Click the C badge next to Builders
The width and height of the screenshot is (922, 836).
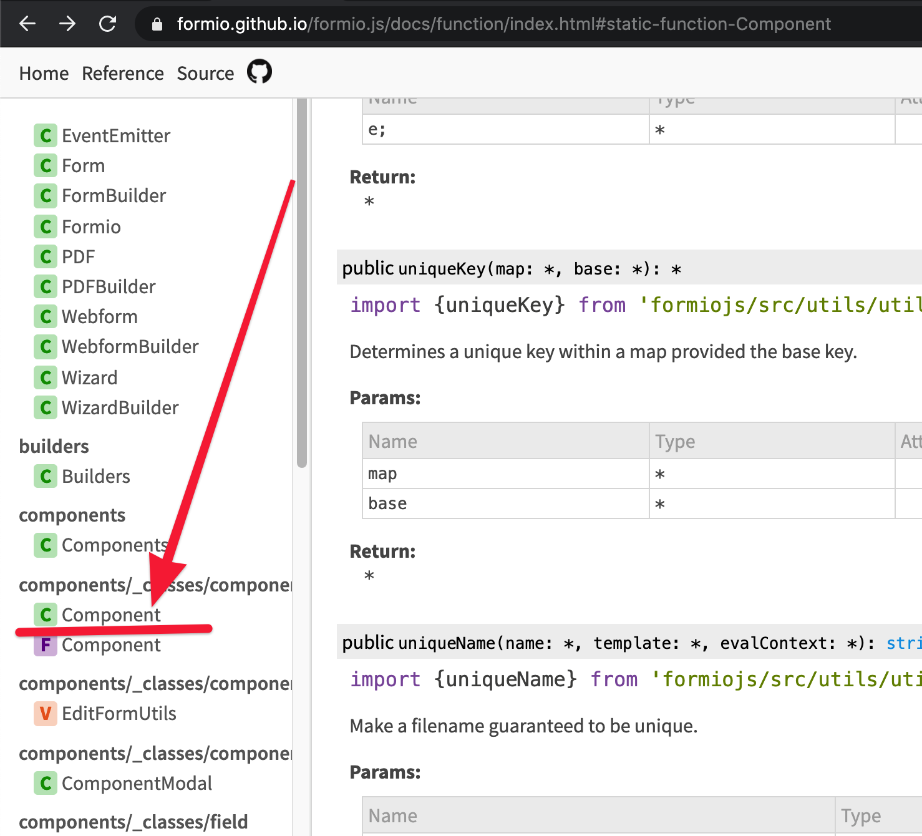(x=45, y=476)
